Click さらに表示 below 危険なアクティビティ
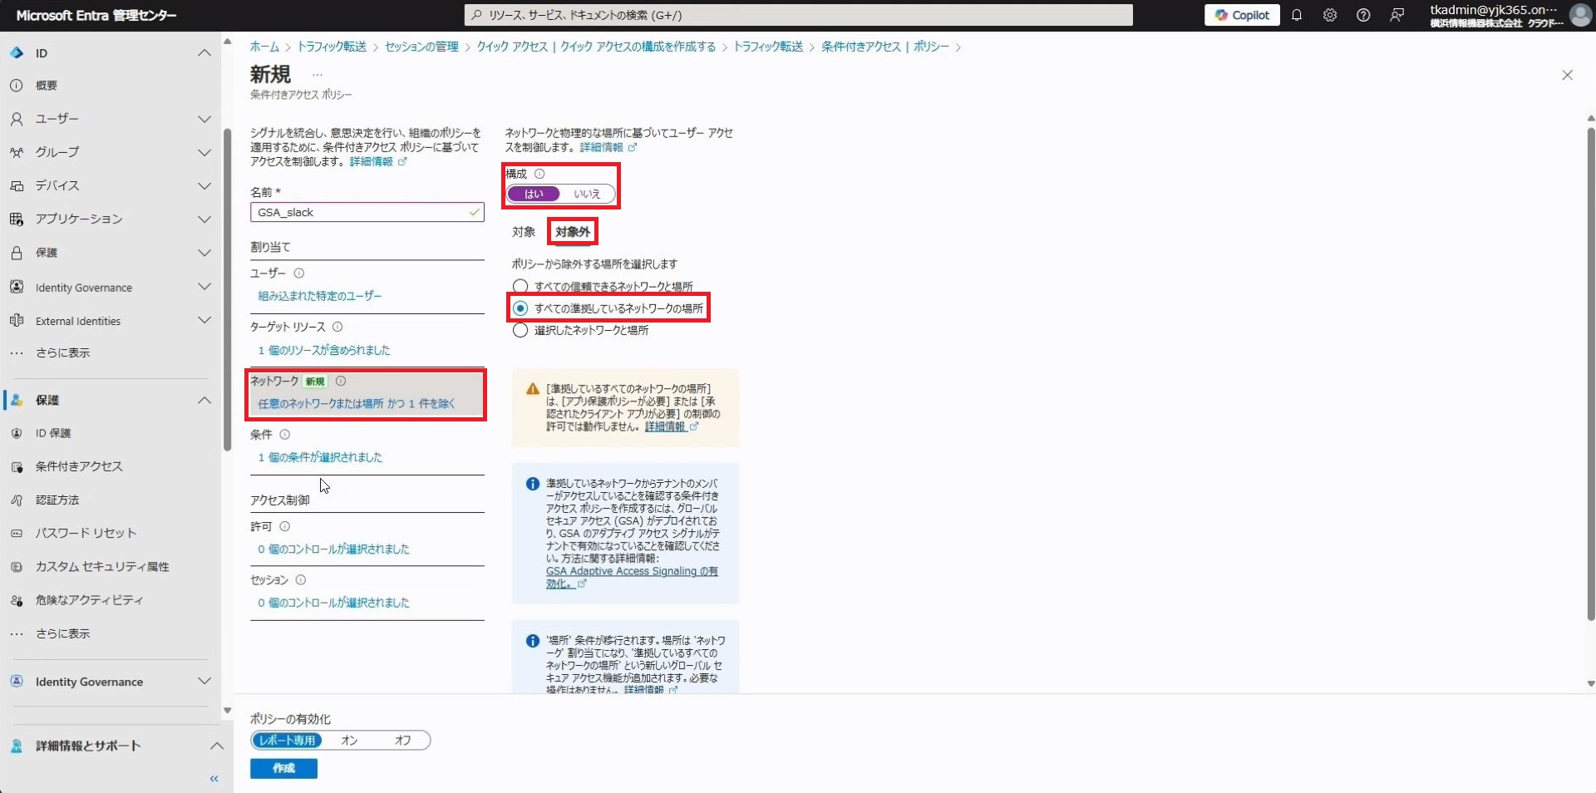 click(x=62, y=633)
